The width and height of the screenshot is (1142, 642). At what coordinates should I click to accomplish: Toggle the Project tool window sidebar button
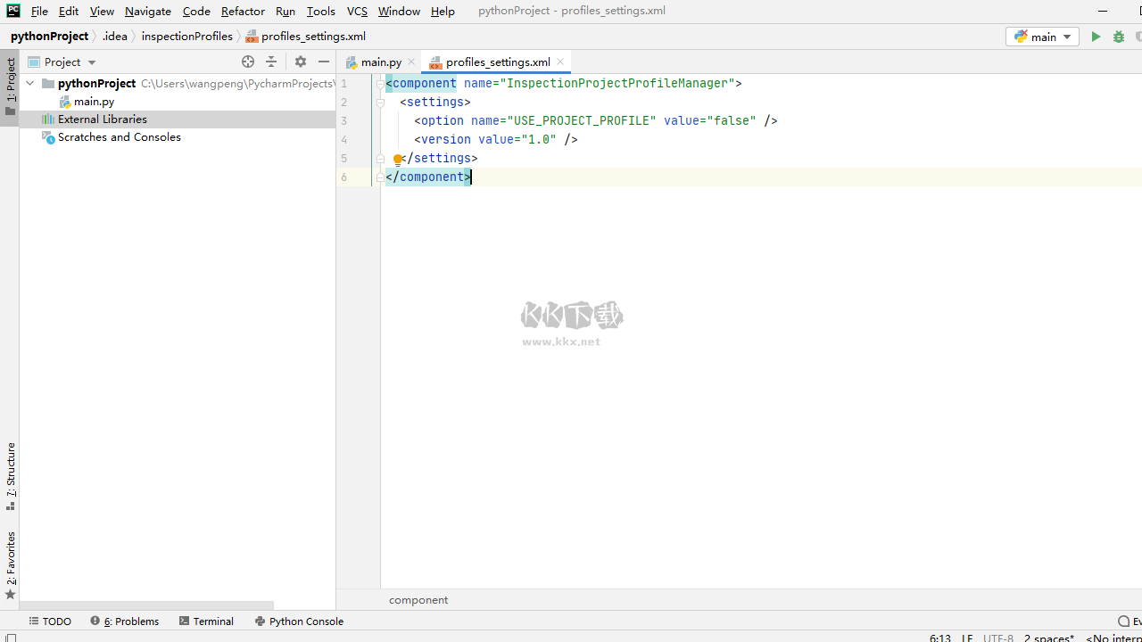point(10,86)
